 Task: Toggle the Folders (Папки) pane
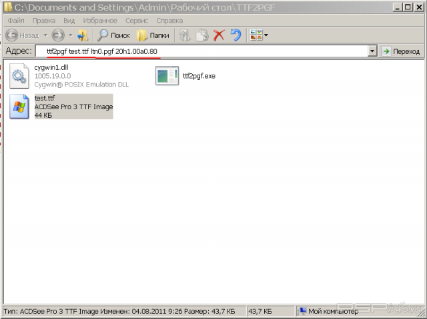click(153, 35)
